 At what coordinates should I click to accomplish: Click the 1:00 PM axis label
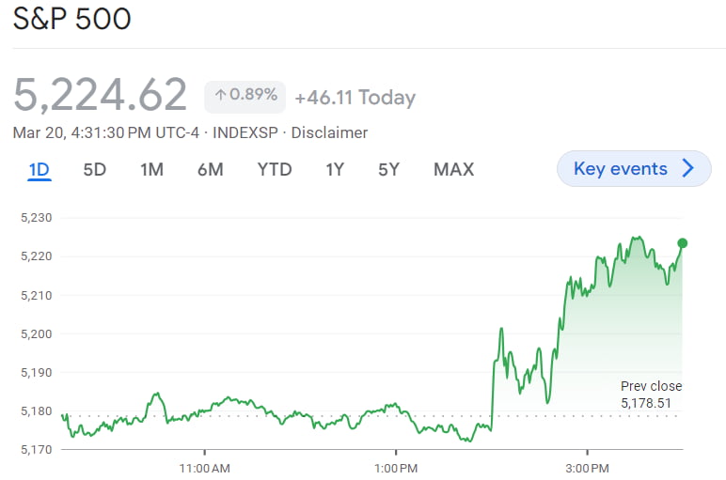tap(396, 469)
